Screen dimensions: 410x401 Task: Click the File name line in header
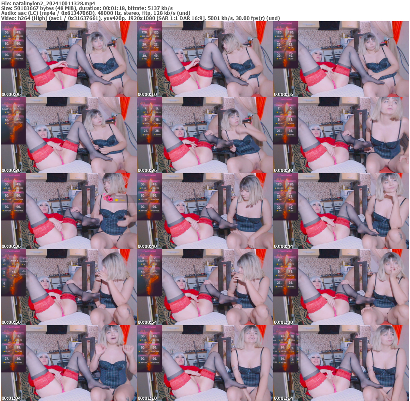(48, 3)
